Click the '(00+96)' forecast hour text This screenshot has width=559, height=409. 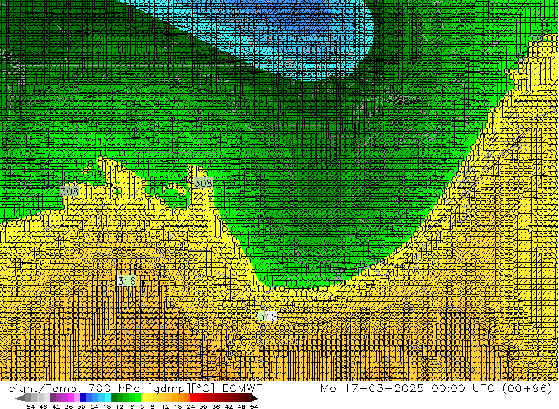point(527,388)
